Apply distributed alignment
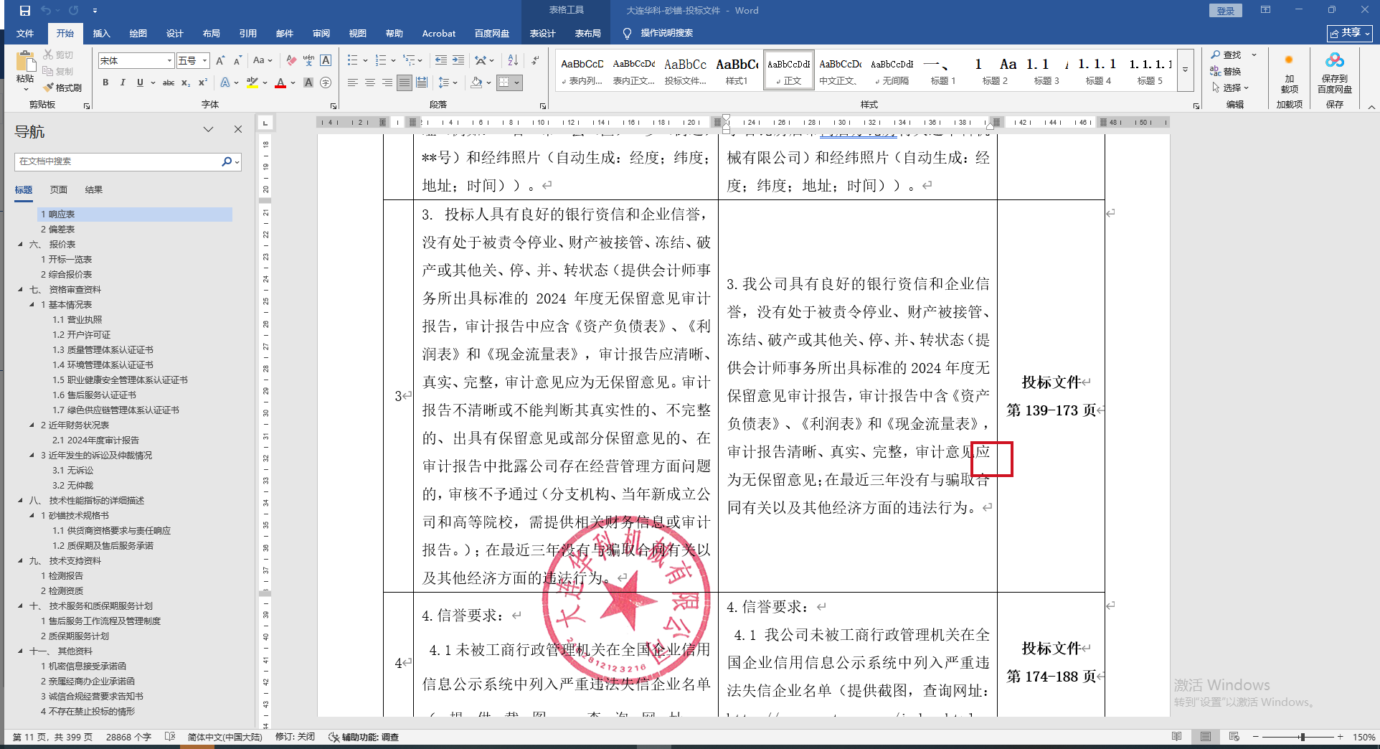This screenshot has height=749, width=1380. (422, 83)
